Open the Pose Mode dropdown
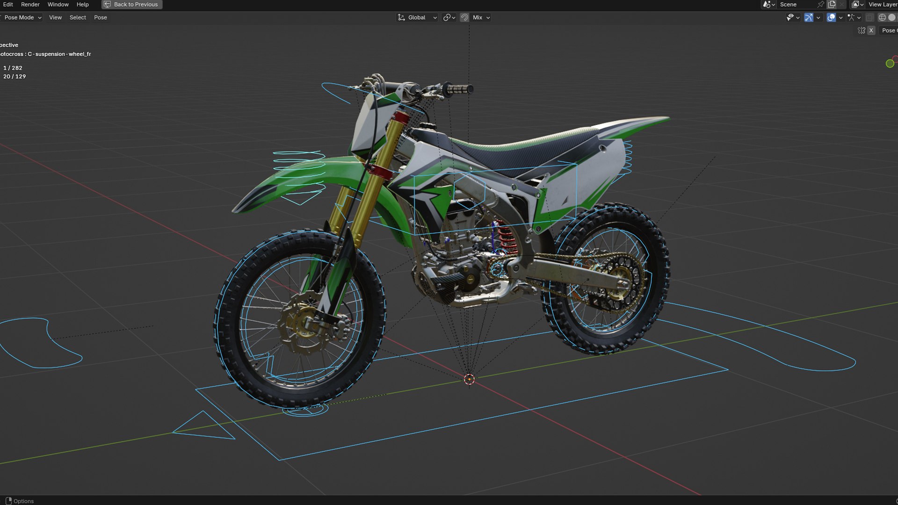Viewport: 898px width, 505px height. 21,17
